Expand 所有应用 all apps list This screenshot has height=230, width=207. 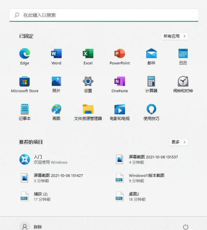click(x=175, y=36)
